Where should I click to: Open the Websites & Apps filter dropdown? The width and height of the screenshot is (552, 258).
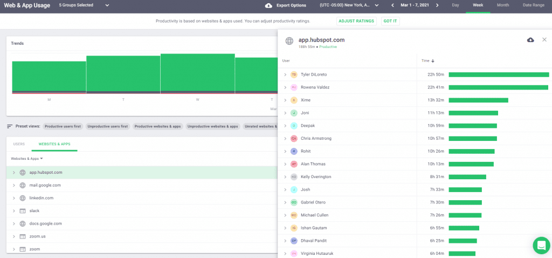[27, 159]
